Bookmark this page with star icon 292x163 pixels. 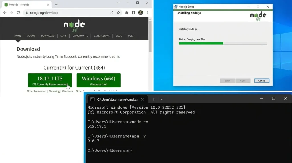[118, 13]
